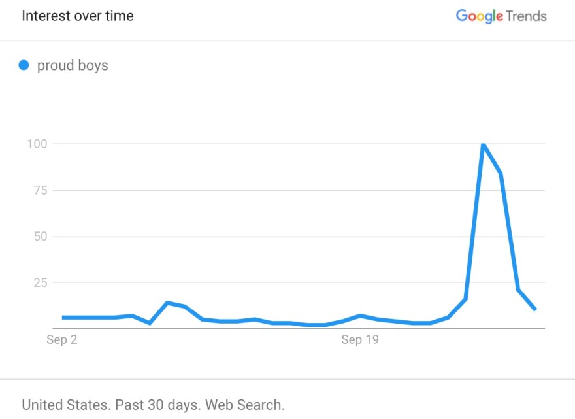Viewport: 575px width, 419px height.
Task: Select the Sep 19 x-axis date label
Action: 360,339
